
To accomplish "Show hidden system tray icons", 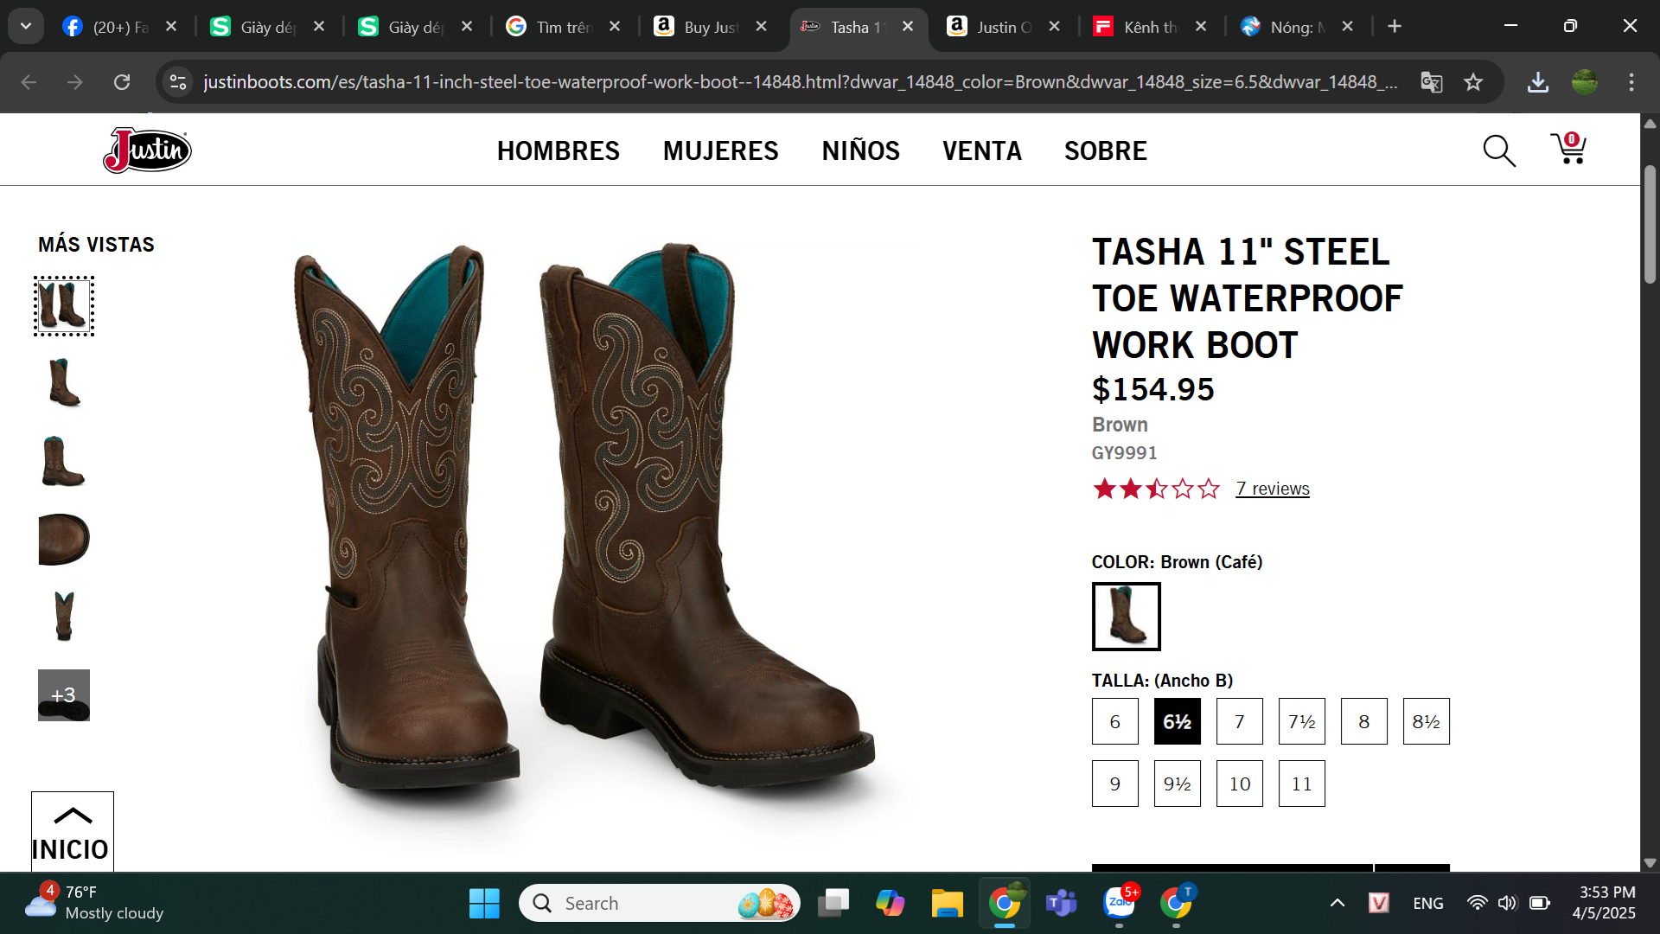I will click(x=1337, y=904).
